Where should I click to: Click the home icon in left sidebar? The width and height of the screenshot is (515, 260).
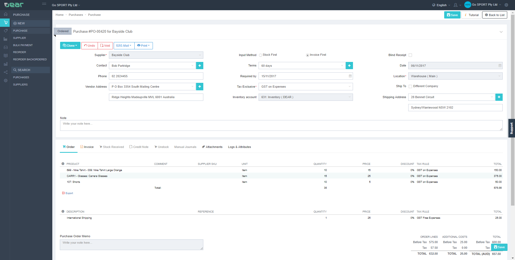(5, 14)
